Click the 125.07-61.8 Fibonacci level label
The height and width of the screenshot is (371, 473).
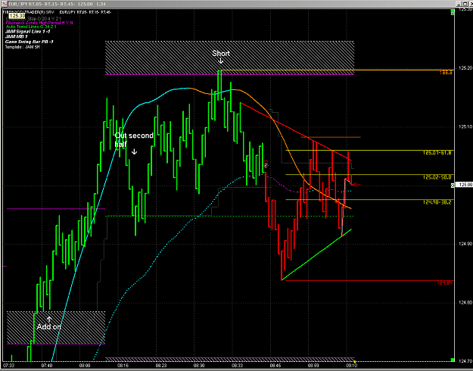[437, 153]
